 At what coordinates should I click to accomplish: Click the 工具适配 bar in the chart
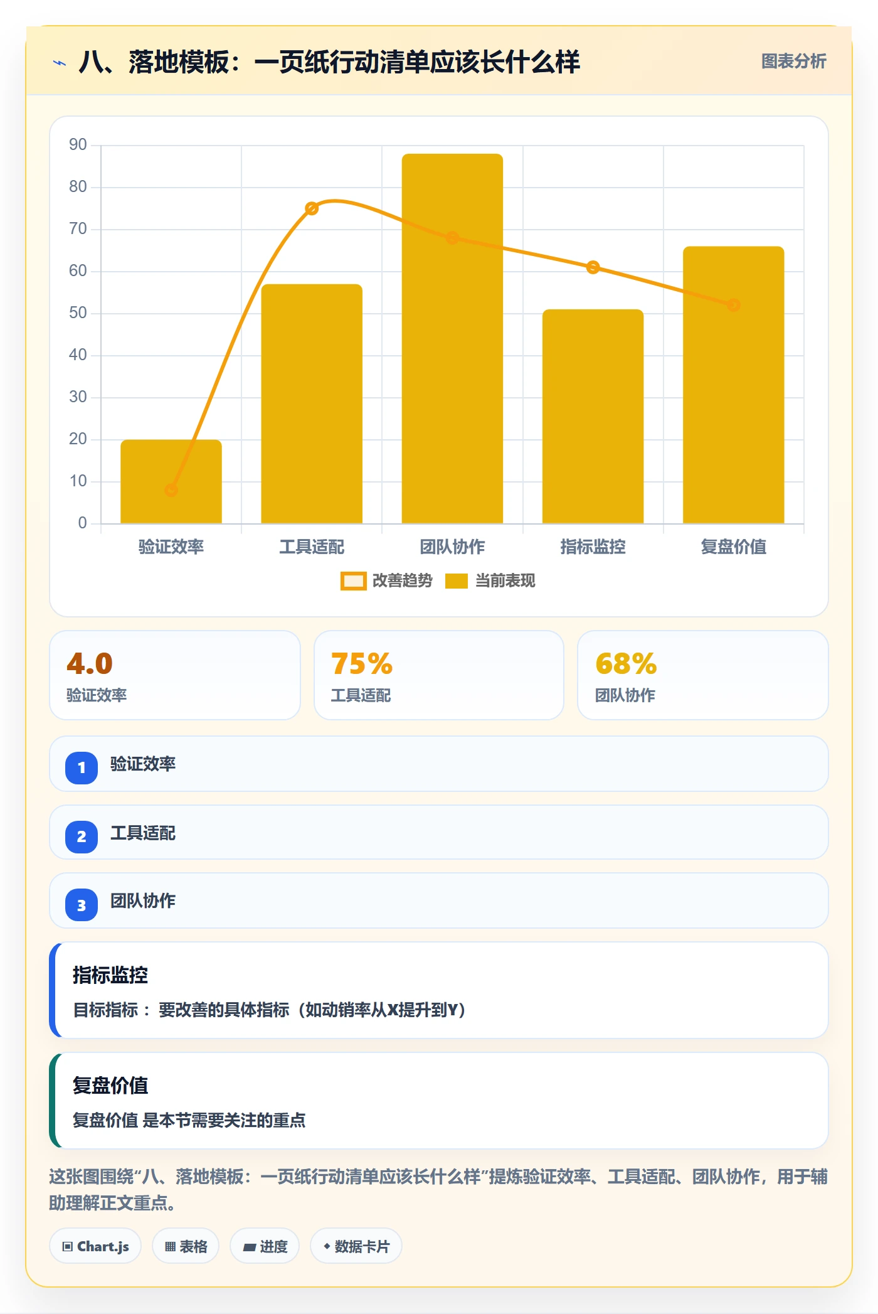[312, 403]
